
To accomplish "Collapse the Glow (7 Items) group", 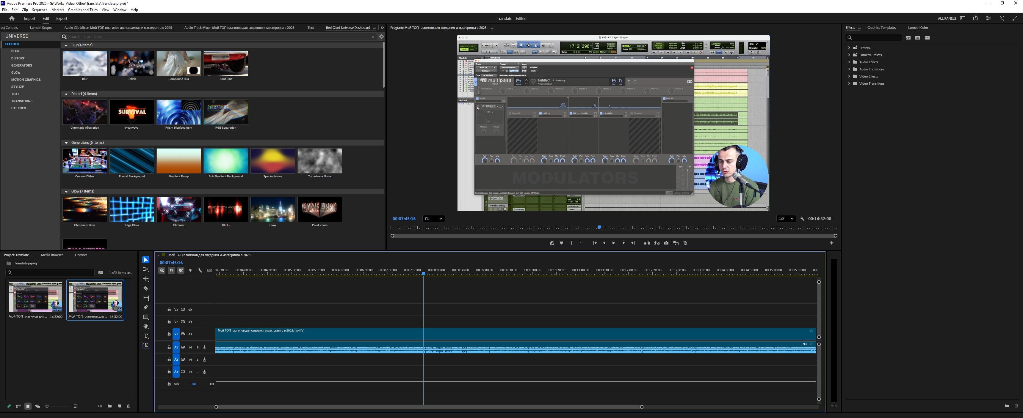I will [66, 192].
